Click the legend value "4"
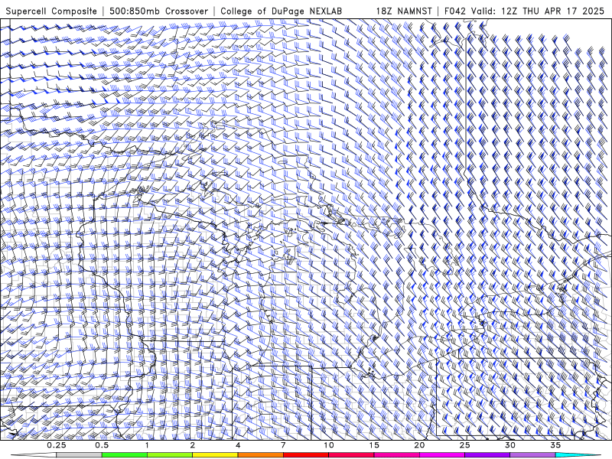 pyautogui.click(x=238, y=445)
